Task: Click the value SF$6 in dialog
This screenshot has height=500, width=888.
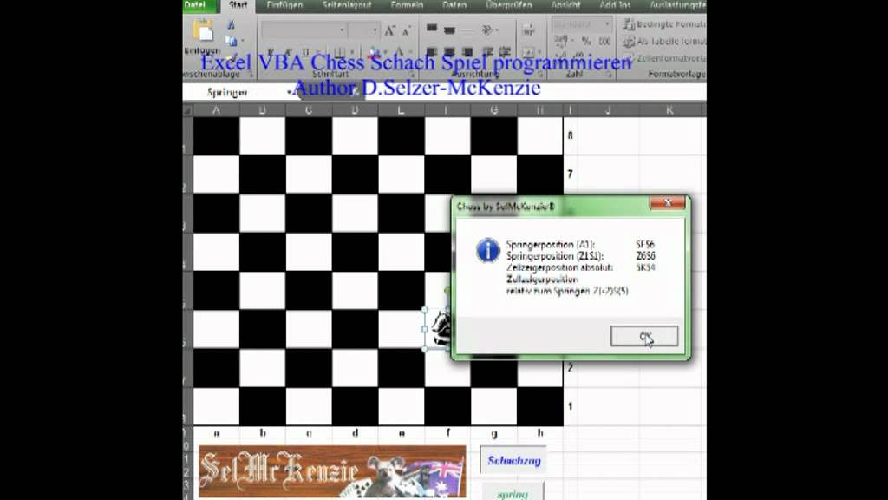Action: click(645, 244)
